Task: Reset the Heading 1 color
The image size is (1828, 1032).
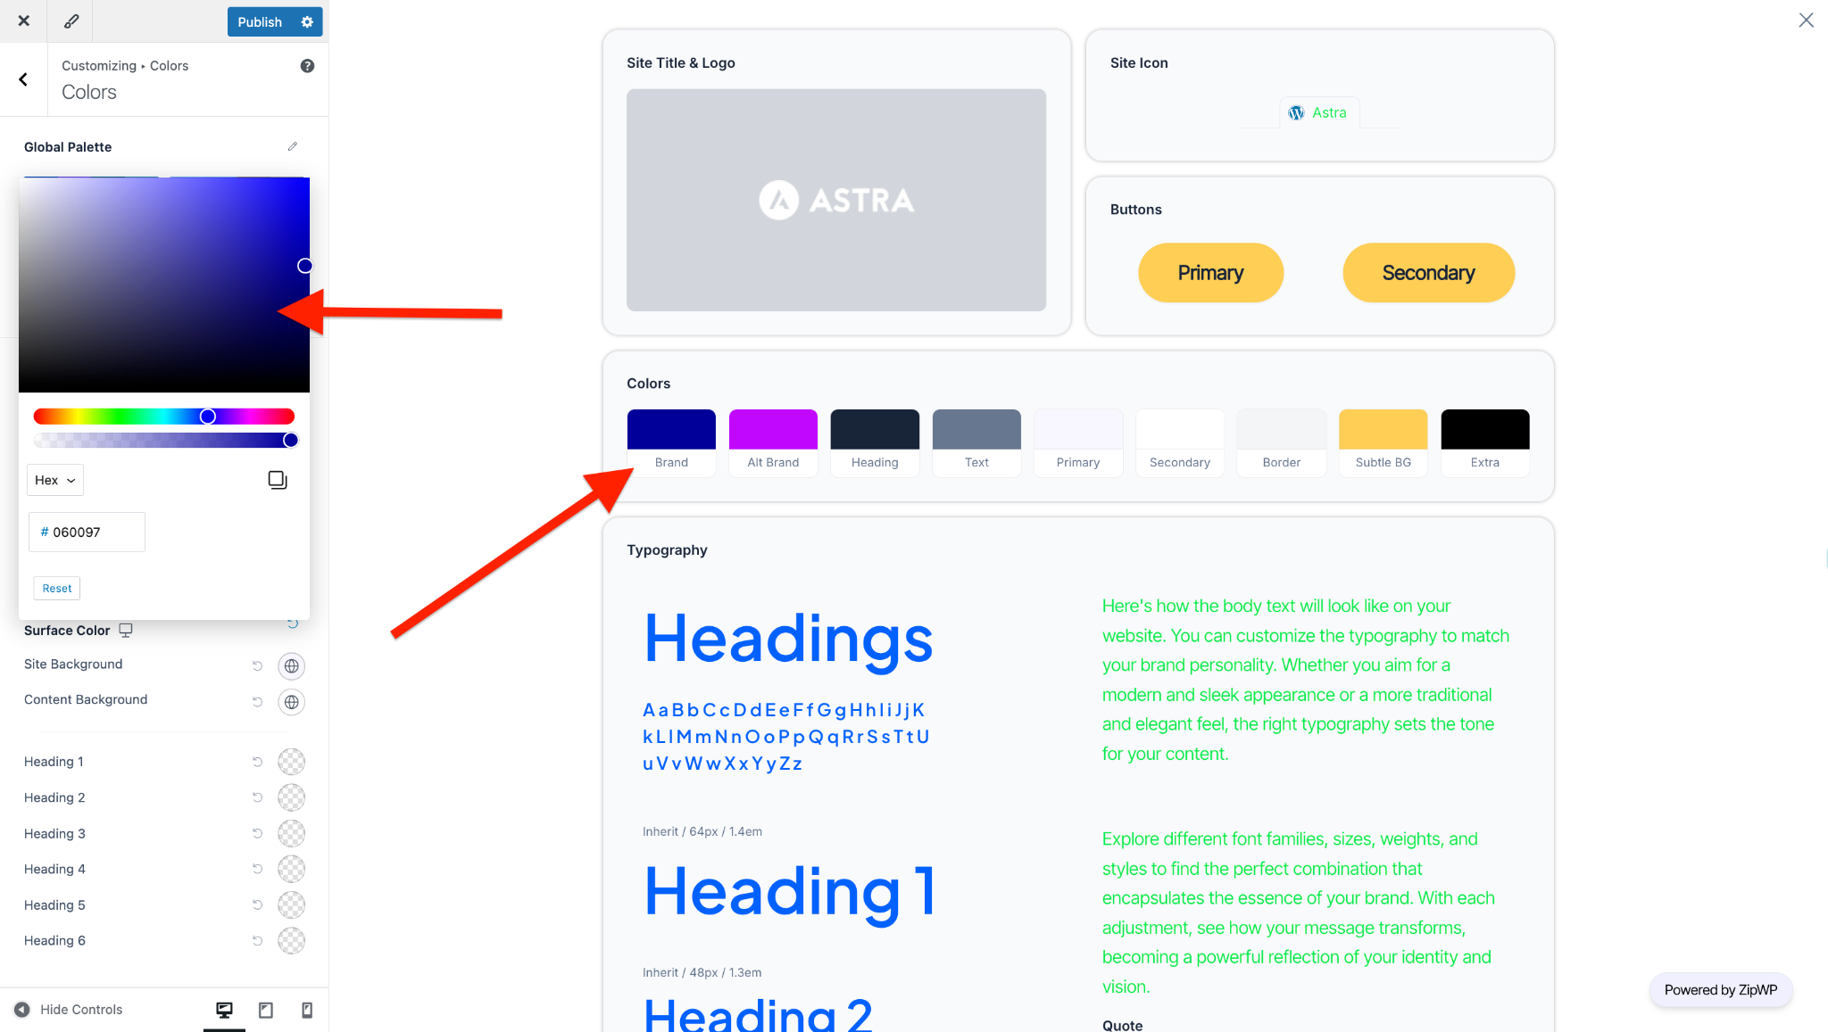Action: pyautogui.click(x=257, y=762)
